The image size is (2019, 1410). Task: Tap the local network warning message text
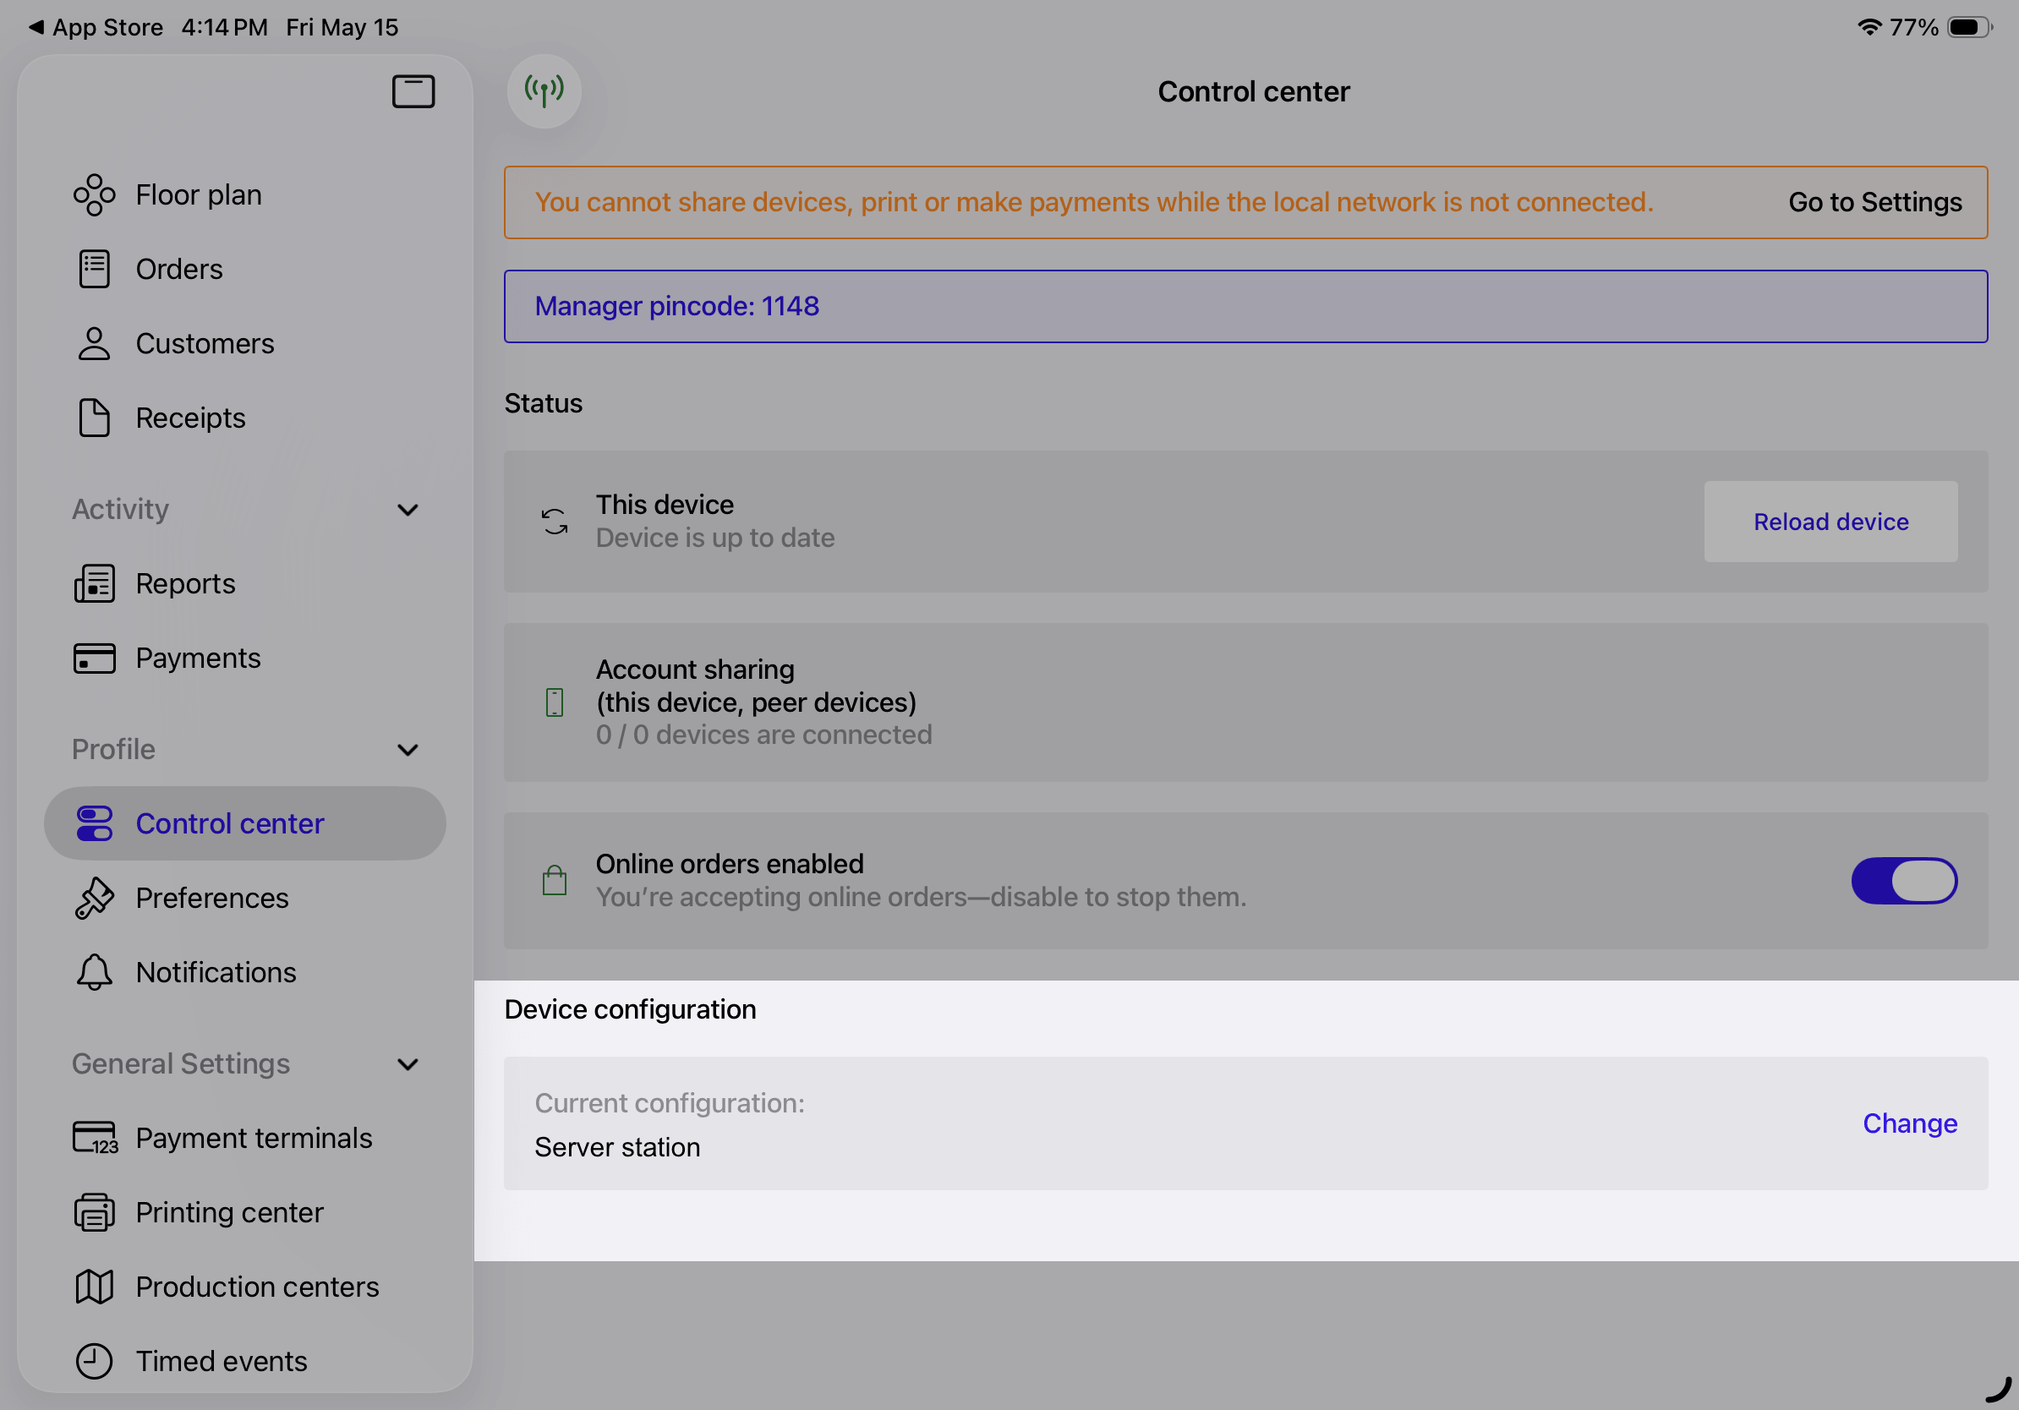pyautogui.click(x=1094, y=202)
